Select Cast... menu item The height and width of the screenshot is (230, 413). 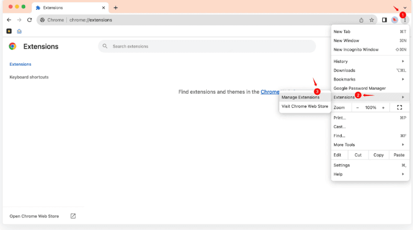370,127
